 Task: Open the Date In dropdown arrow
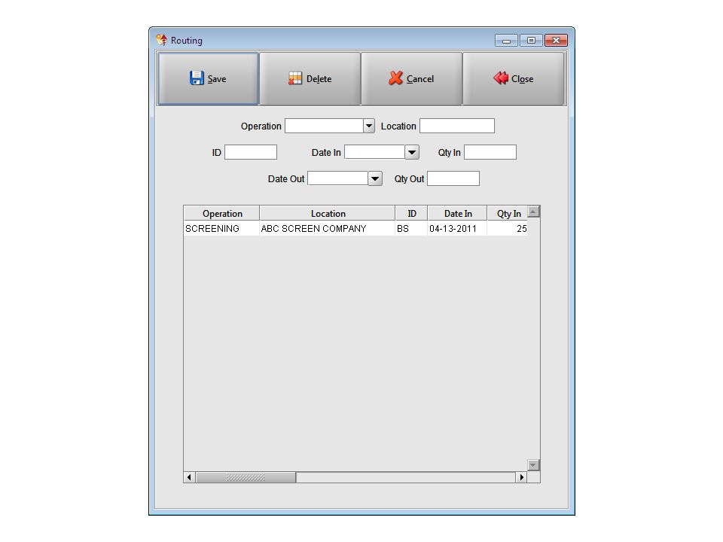pos(412,152)
